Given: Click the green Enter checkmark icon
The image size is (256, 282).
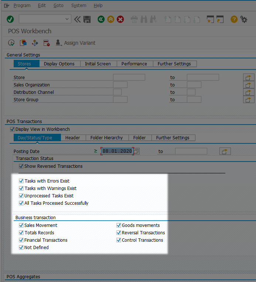Looking at the screenshot, I should point(10,19).
